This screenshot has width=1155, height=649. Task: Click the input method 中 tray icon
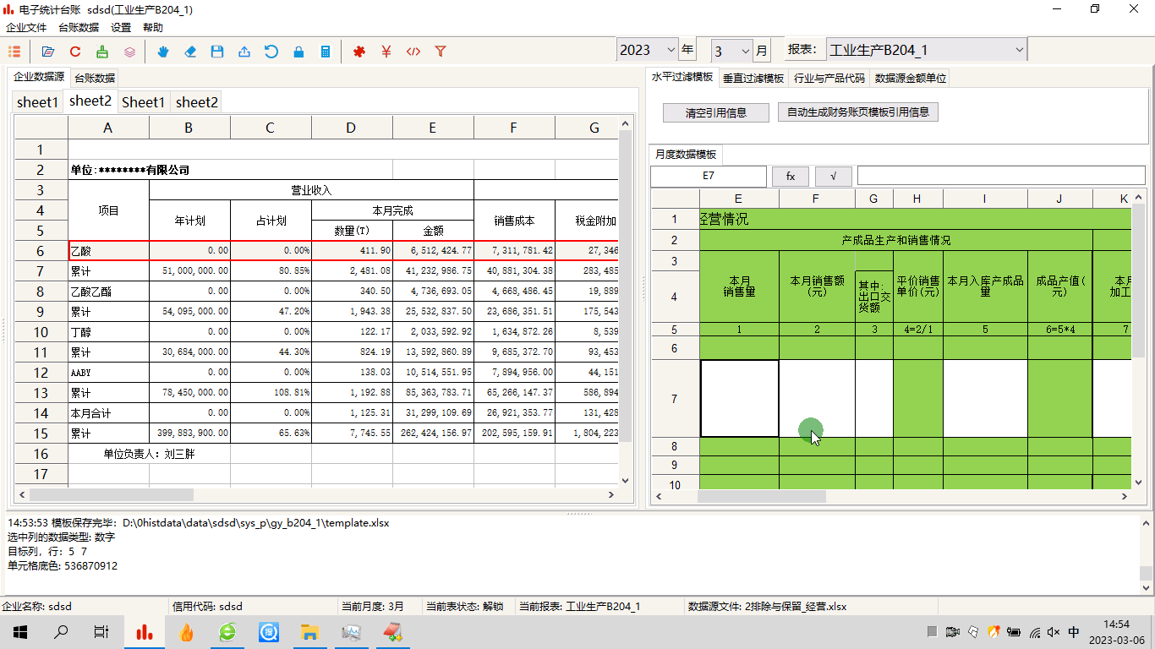coord(1074,631)
